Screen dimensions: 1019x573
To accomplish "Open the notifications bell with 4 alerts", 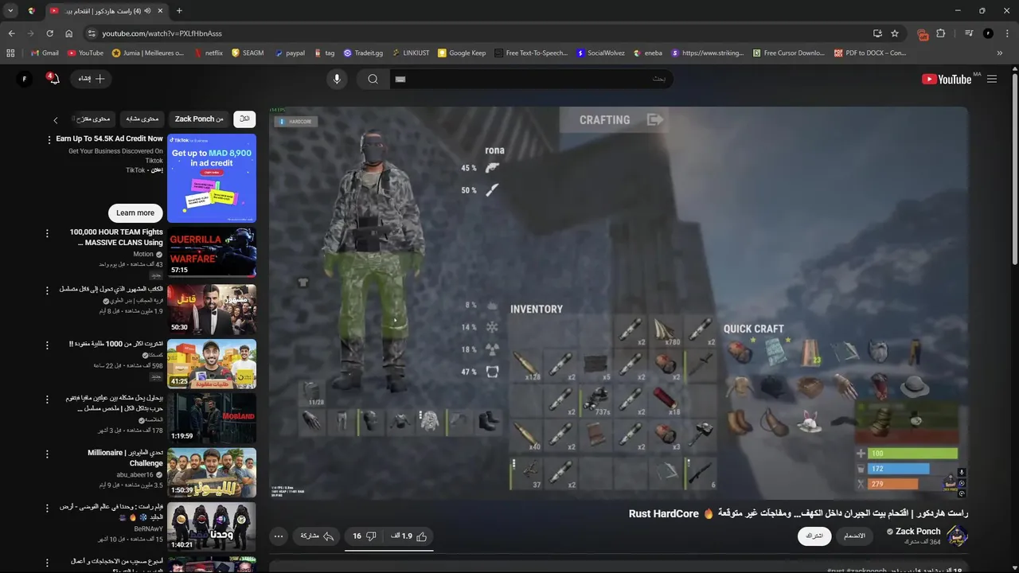I will point(53,79).
